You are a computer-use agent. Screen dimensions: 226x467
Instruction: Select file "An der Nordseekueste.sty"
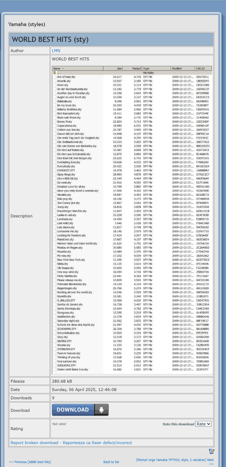[72, 89]
